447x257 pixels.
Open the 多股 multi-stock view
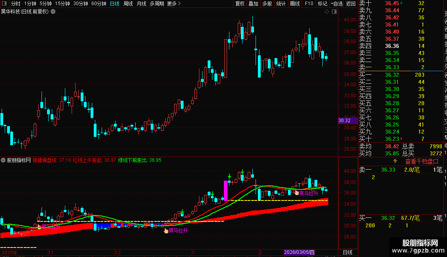[267, 4]
